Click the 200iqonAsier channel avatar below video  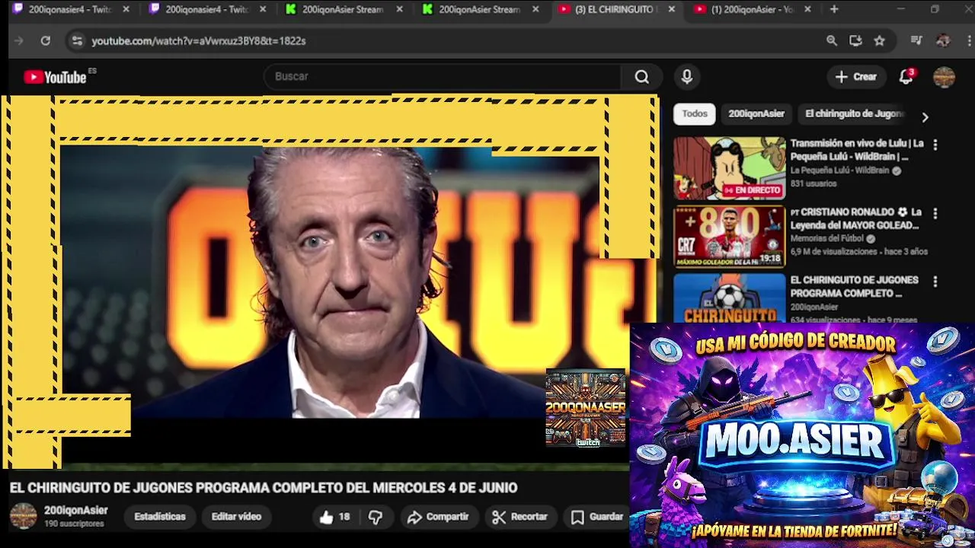pyautogui.click(x=23, y=516)
